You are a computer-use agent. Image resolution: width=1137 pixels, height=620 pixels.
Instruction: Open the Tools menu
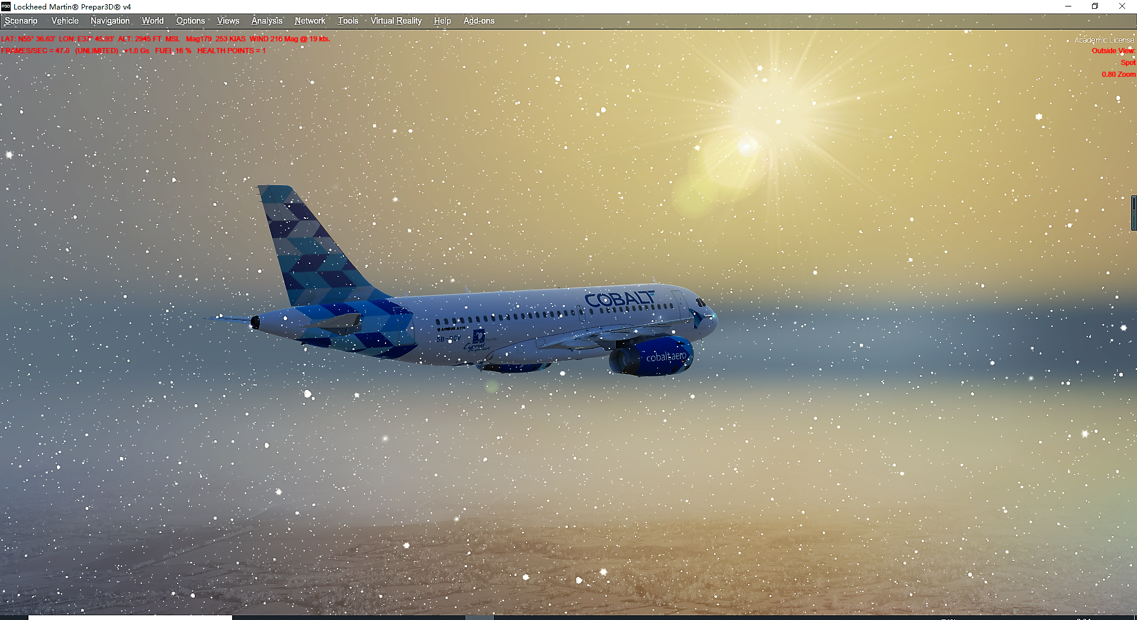[x=348, y=21]
